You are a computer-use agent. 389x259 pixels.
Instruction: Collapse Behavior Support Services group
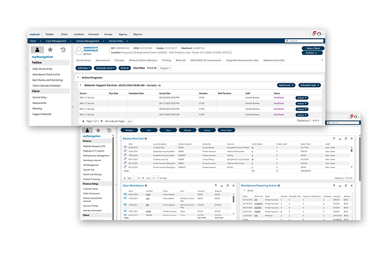coord(80,85)
